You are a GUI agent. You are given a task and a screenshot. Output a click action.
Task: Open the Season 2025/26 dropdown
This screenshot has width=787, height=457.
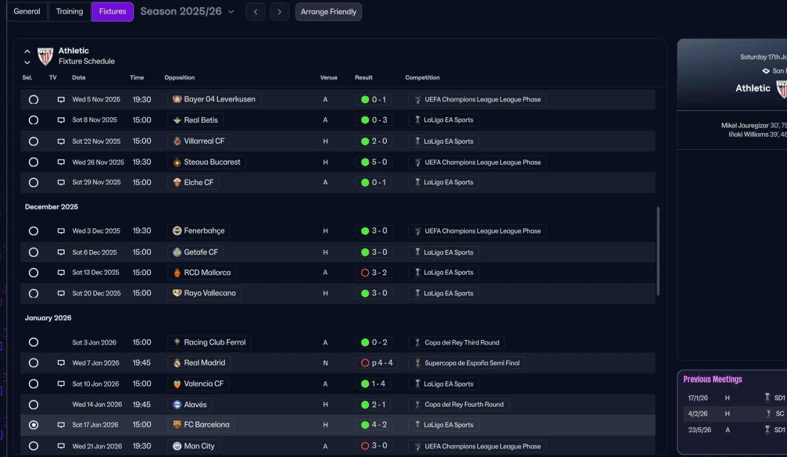point(187,12)
